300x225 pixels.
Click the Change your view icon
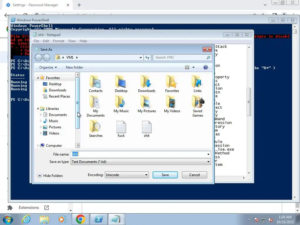tap(187, 67)
